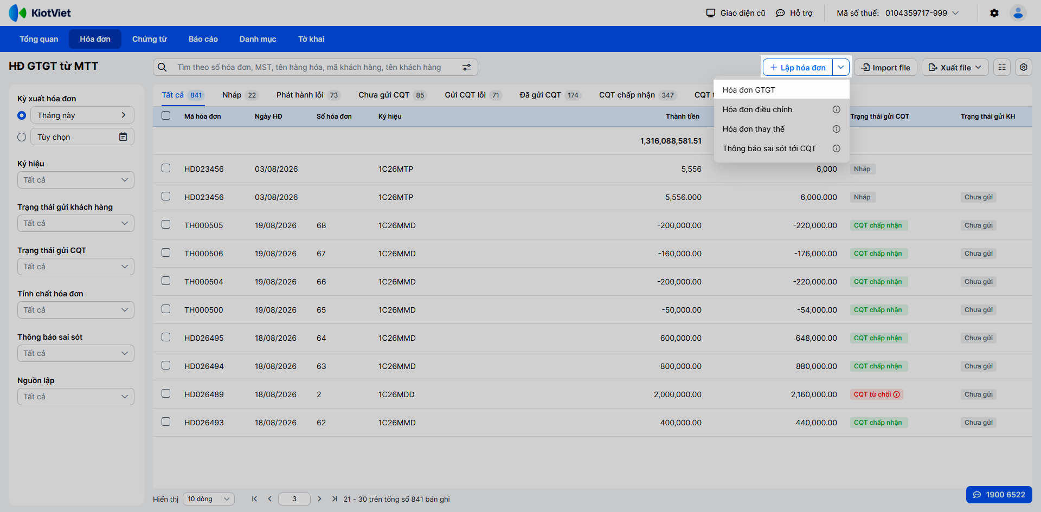Screen dimensions: 1041x512
Task: Switch to Chưa gửi CQT tab
Action: tap(393, 95)
